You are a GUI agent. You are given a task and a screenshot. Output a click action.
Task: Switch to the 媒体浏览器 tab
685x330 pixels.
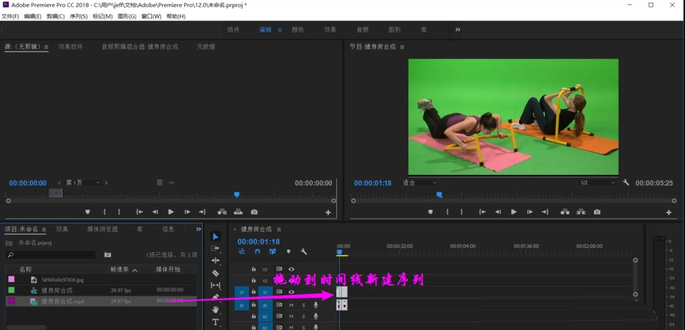pyautogui.click(x=102, y=229)
